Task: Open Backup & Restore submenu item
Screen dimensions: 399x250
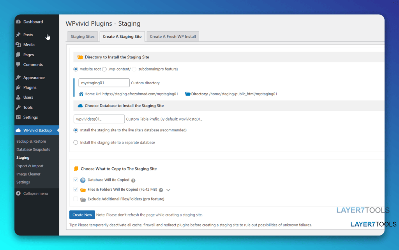Action: (x=31, y=141)
